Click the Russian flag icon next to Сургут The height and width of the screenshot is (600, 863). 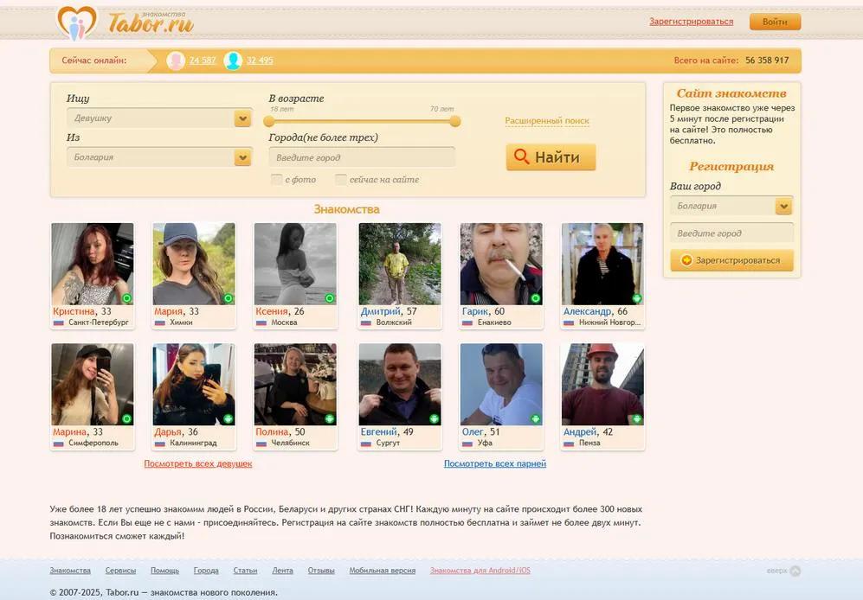point(365,444)
